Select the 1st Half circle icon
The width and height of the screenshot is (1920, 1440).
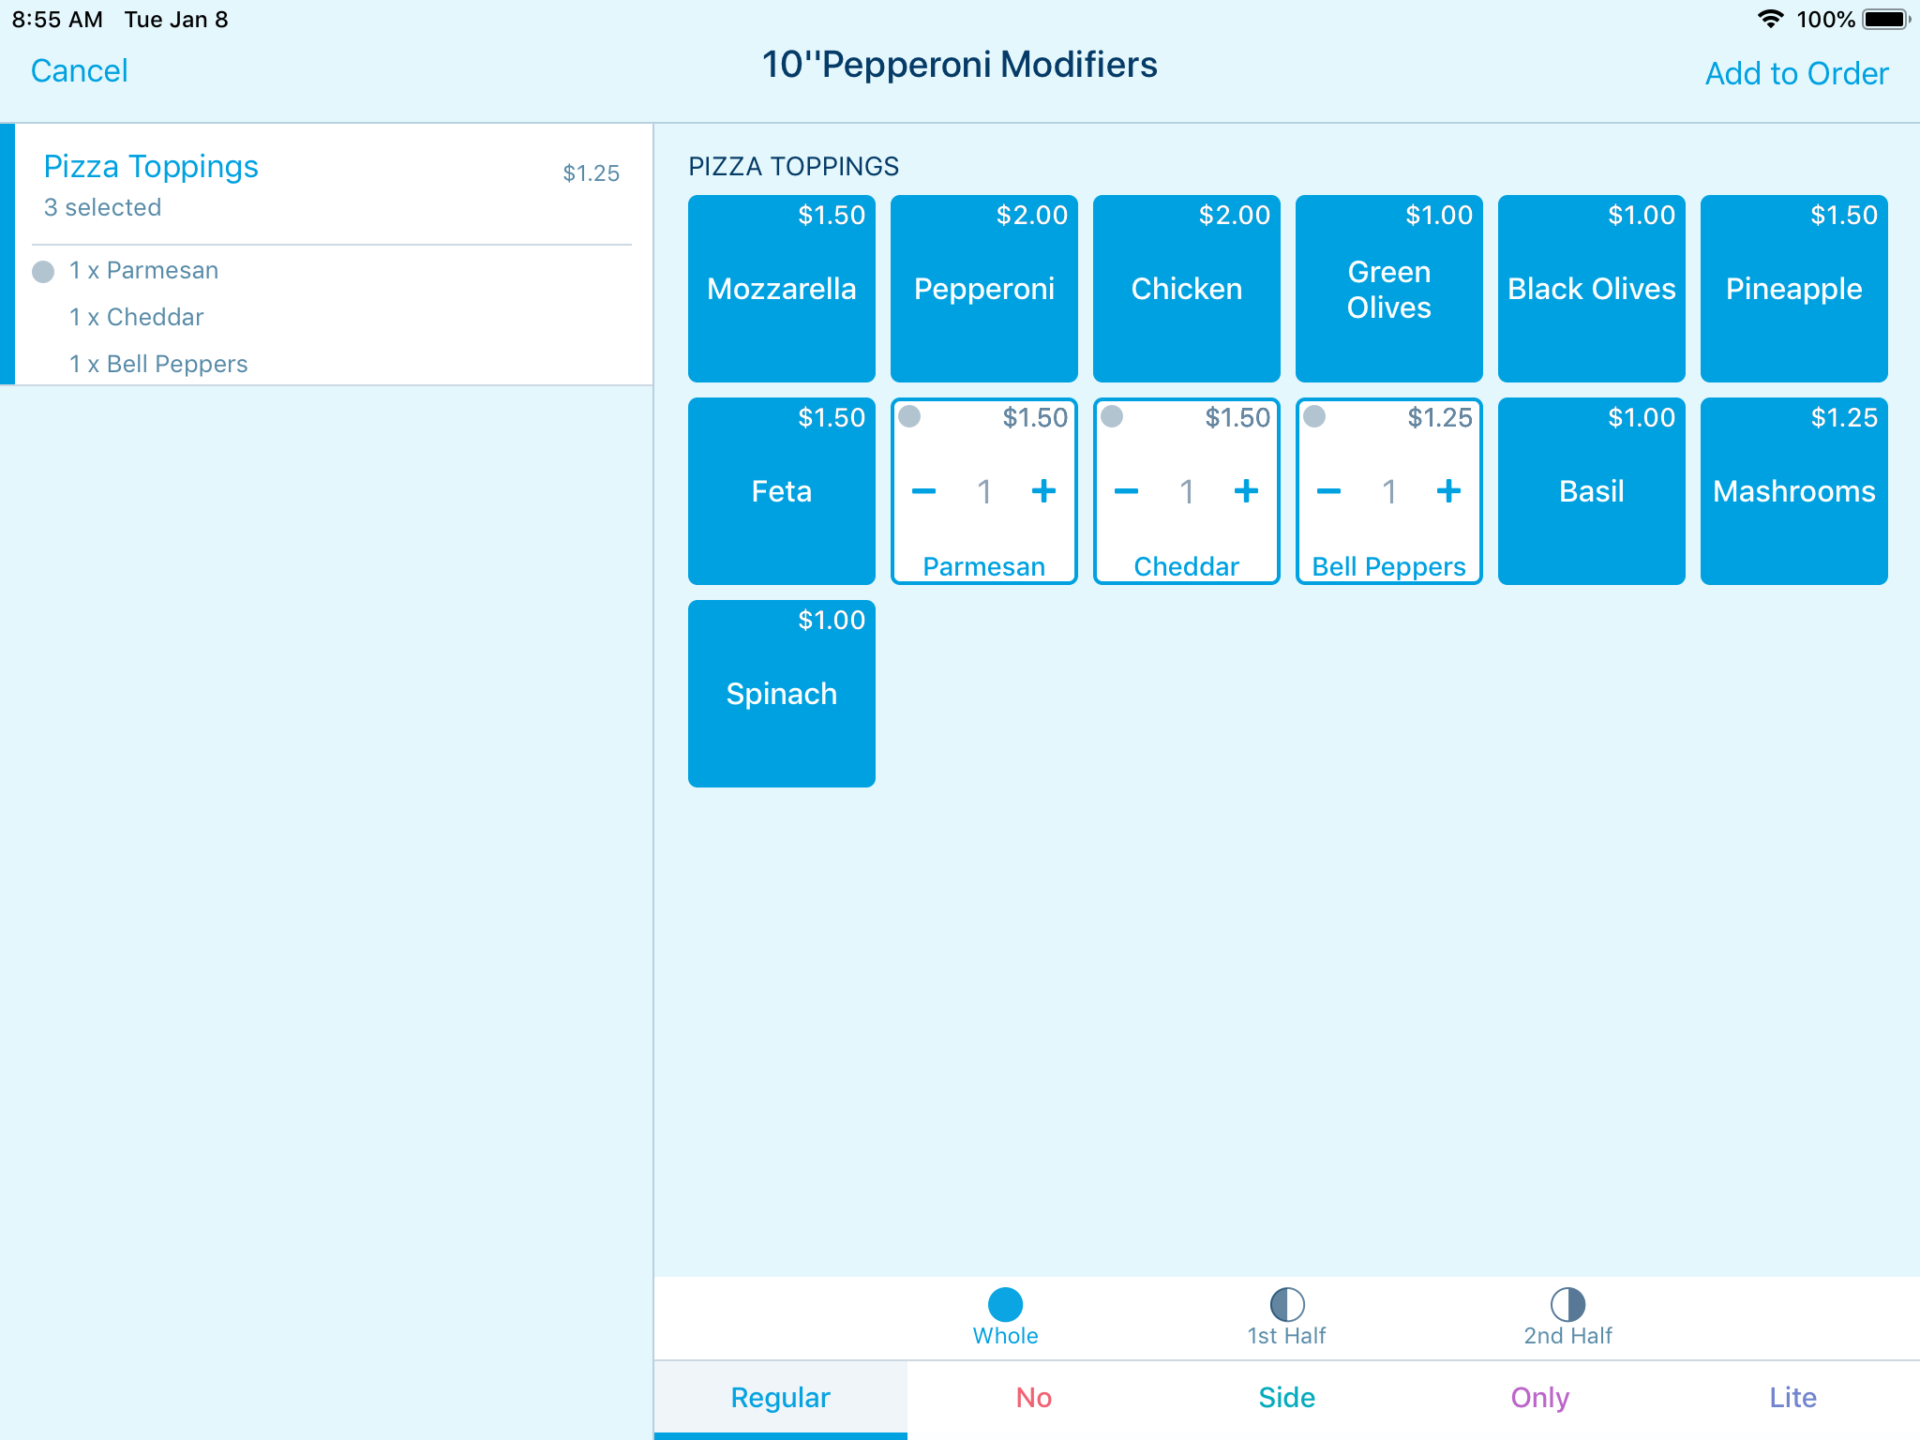[1286, 1304]
